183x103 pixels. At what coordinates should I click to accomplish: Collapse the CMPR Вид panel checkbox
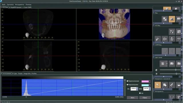coord(154,45)
